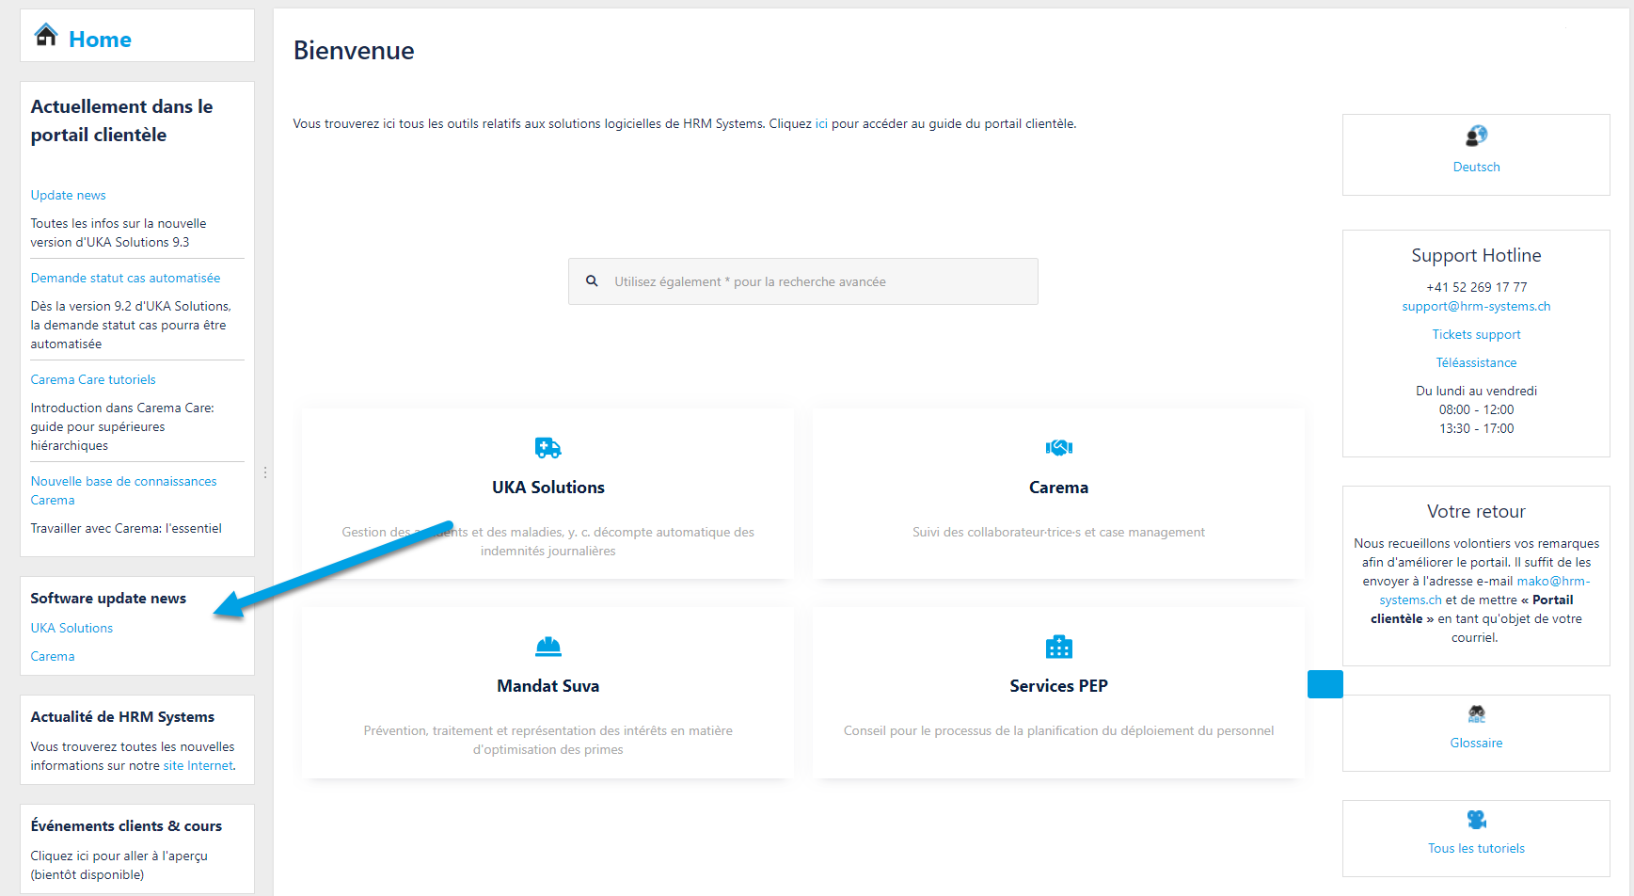Click the Tous les tutoriels camera icon
Screen dimensions: 1634x896
1476,819
